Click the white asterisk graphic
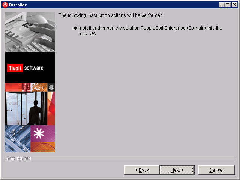 click(x=39, y=133)
